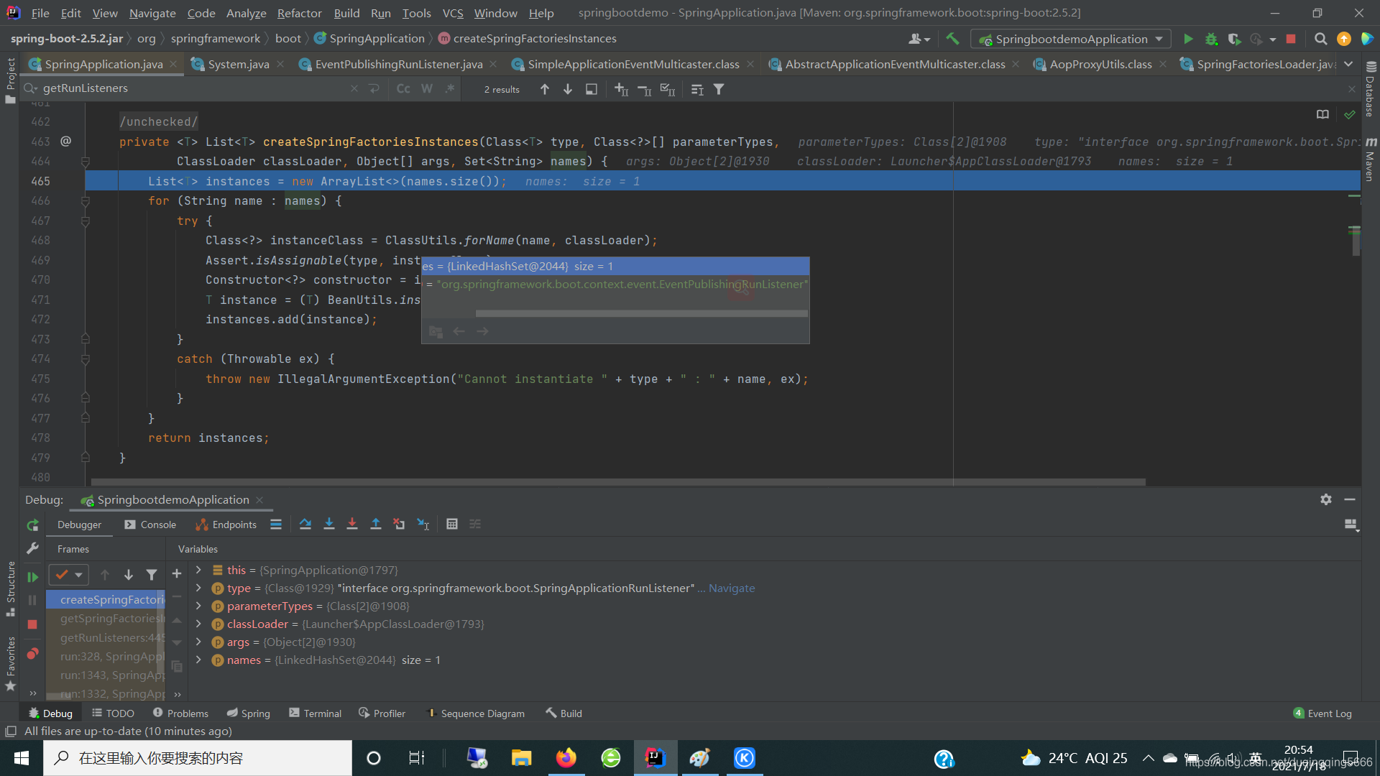Viewport: 1380px width, 776px height.
Task: Click the Step Out debugger icon
Action: click(375, 525)
